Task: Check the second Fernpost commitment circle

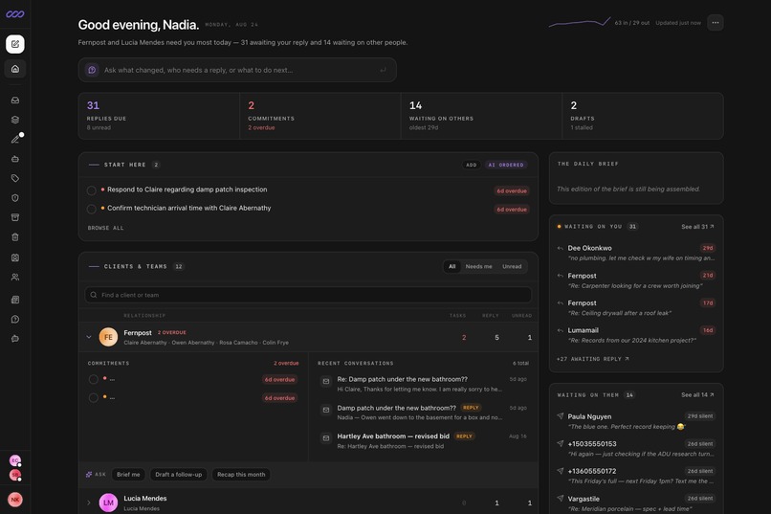Action: pos(94,398)
